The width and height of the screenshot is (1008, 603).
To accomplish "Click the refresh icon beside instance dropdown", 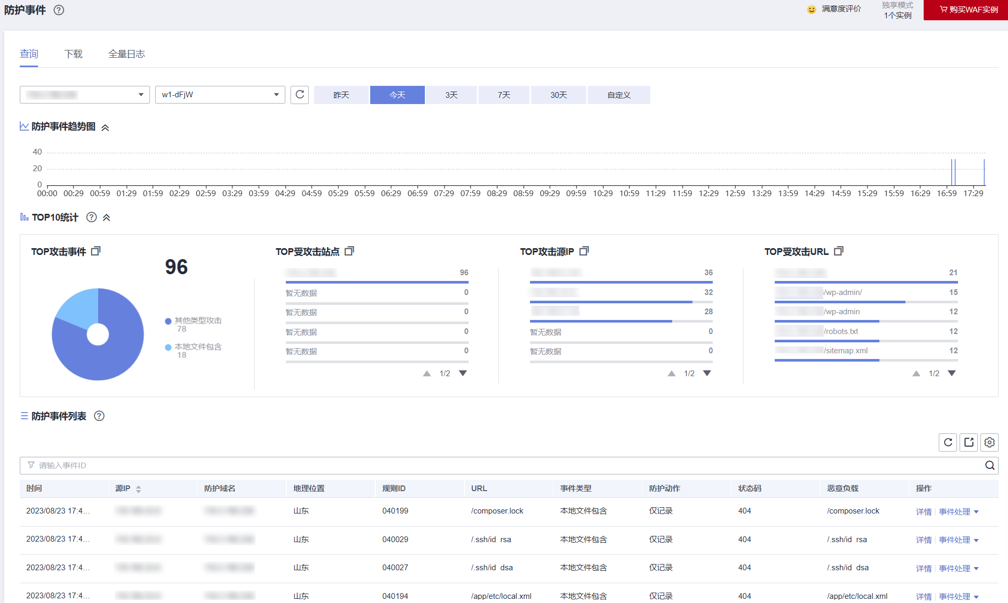I will [300, 95].
